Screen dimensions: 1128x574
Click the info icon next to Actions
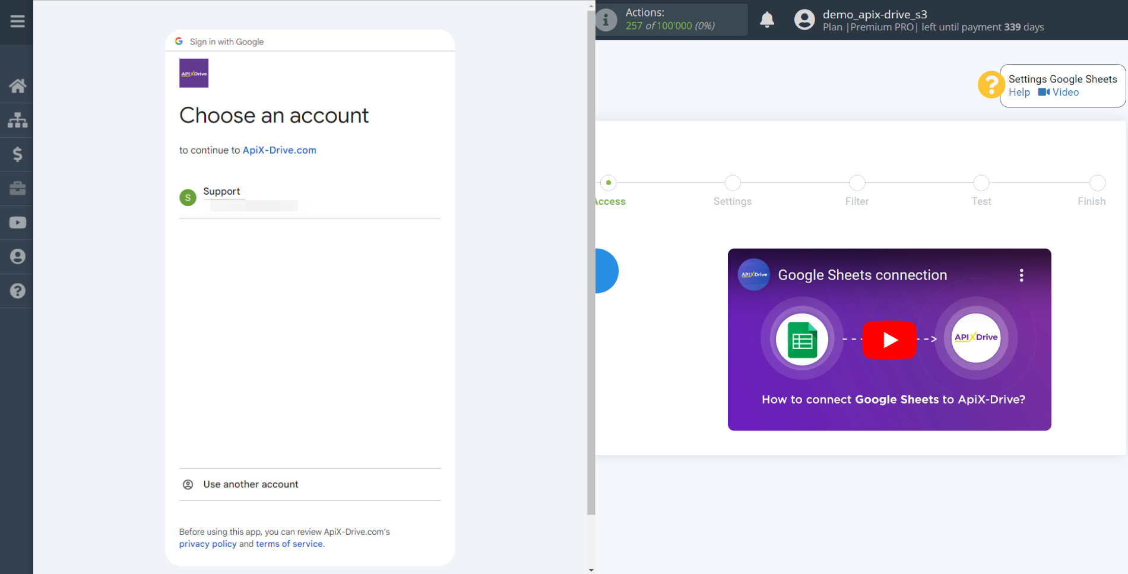point(606,20)
